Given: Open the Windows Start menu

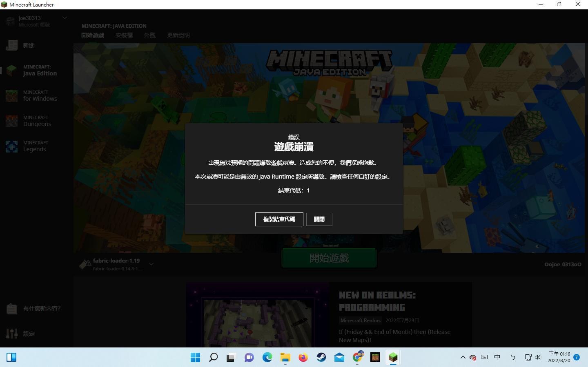Looking at the screenshot, I should pyautogui.click(x=196, y=358).
